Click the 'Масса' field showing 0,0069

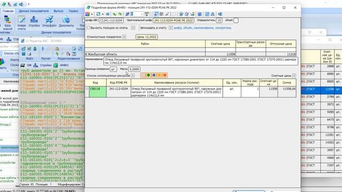click(134, 69)
